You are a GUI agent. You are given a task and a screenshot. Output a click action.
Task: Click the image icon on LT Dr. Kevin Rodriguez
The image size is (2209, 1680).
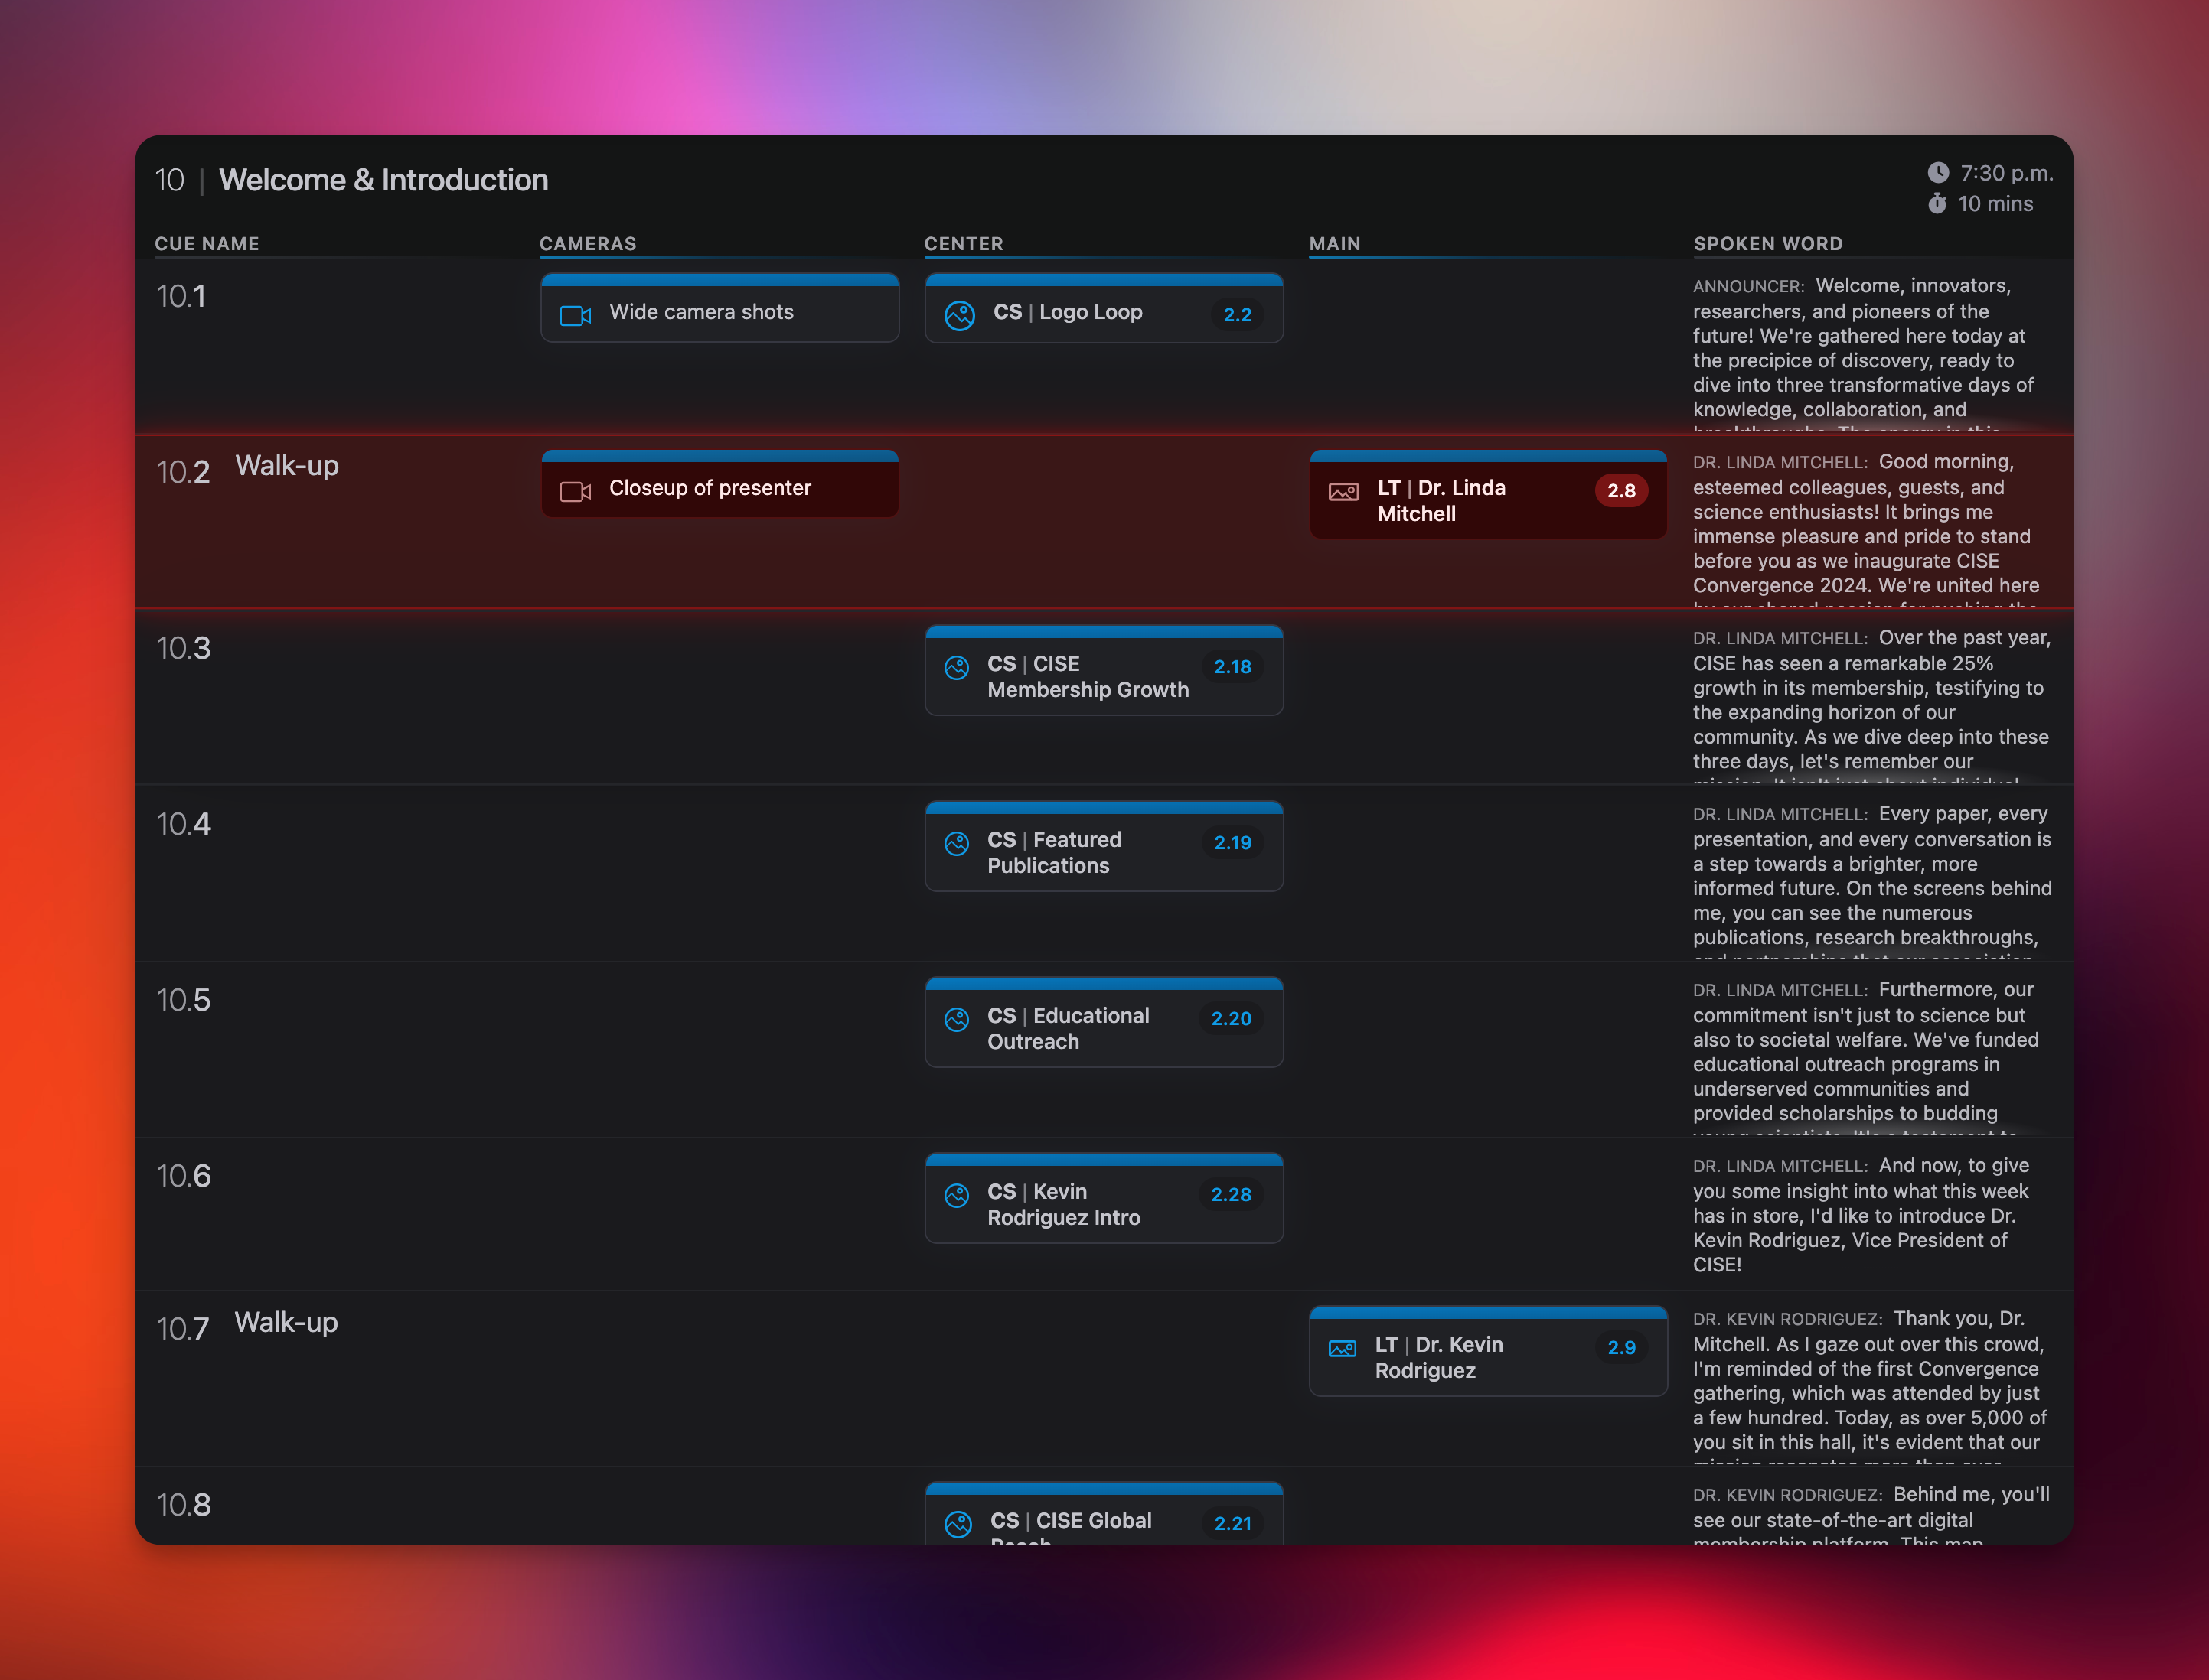click(x=1342, y=1348)
